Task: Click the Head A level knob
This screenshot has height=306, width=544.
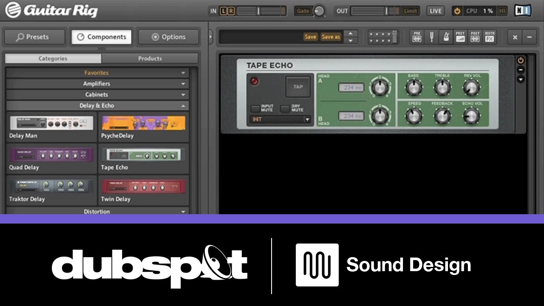Action: tap(380, 87)
